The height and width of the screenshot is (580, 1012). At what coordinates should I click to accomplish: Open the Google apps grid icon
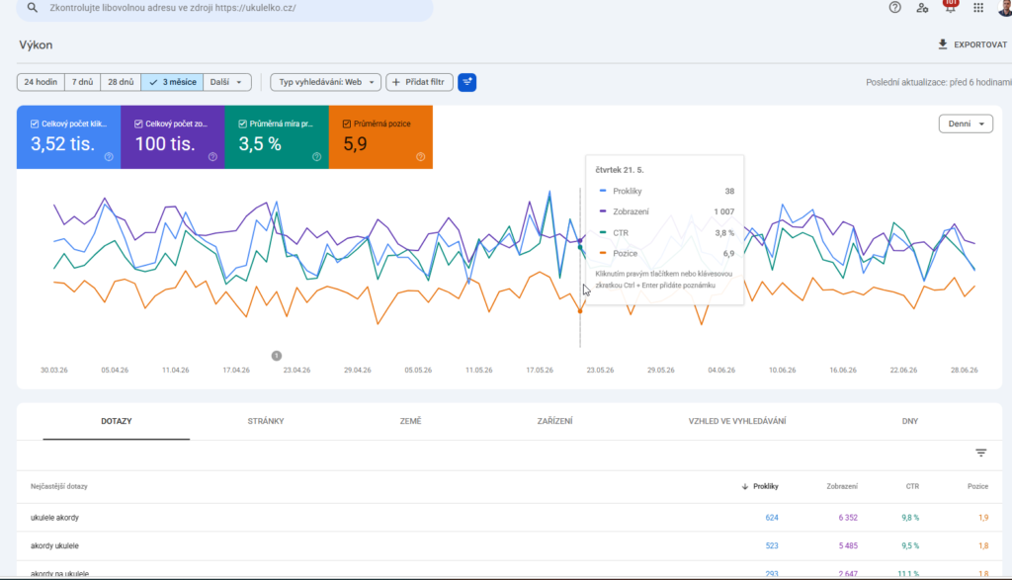pyautogui.click(x=978, y=8)
